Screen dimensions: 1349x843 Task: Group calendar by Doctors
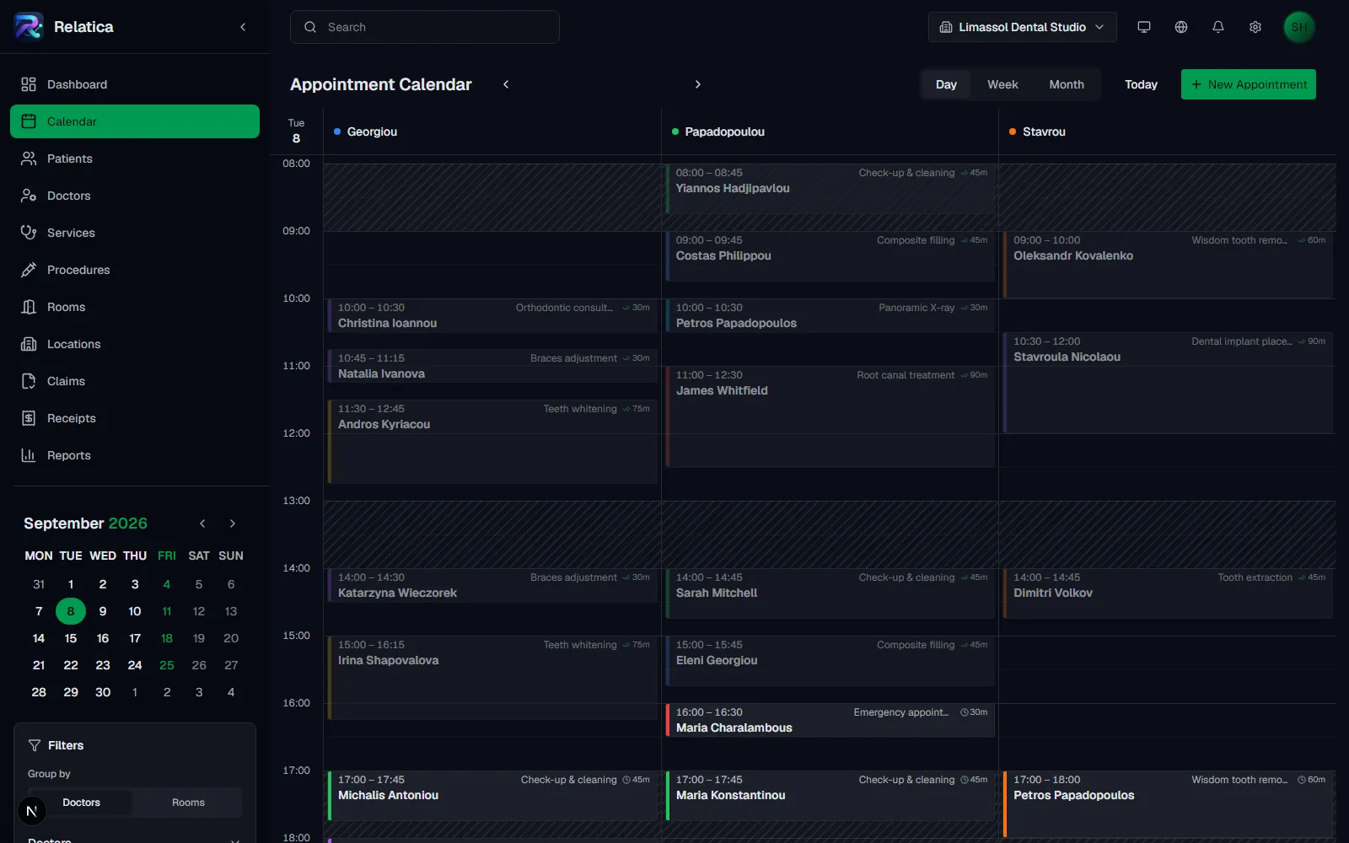click(x=81, y=803)
